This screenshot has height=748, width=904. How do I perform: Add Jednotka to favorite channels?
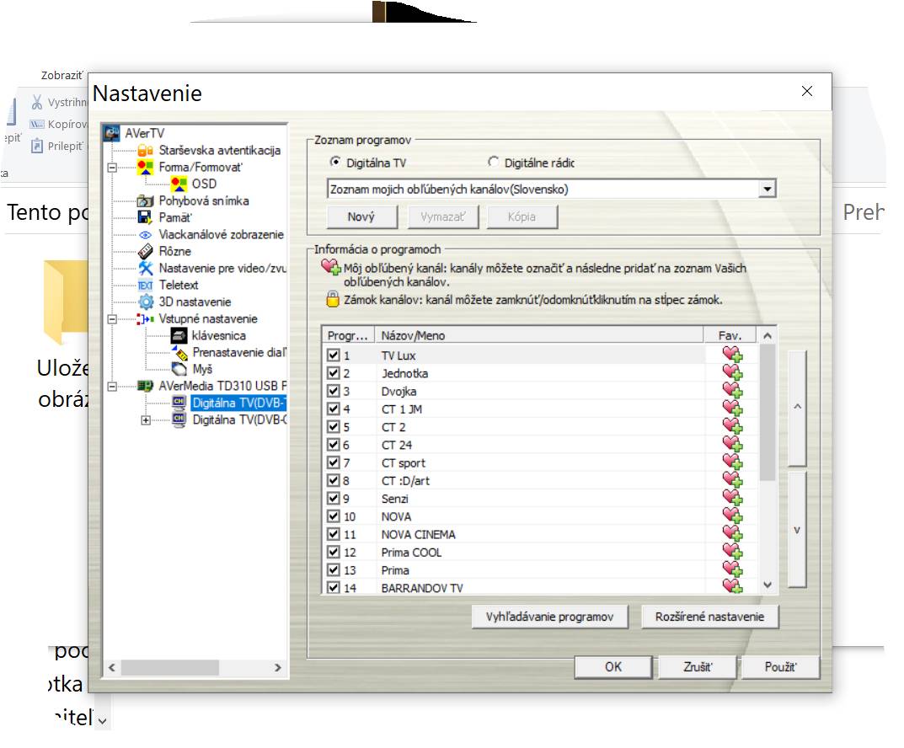(x=732, y=373)
